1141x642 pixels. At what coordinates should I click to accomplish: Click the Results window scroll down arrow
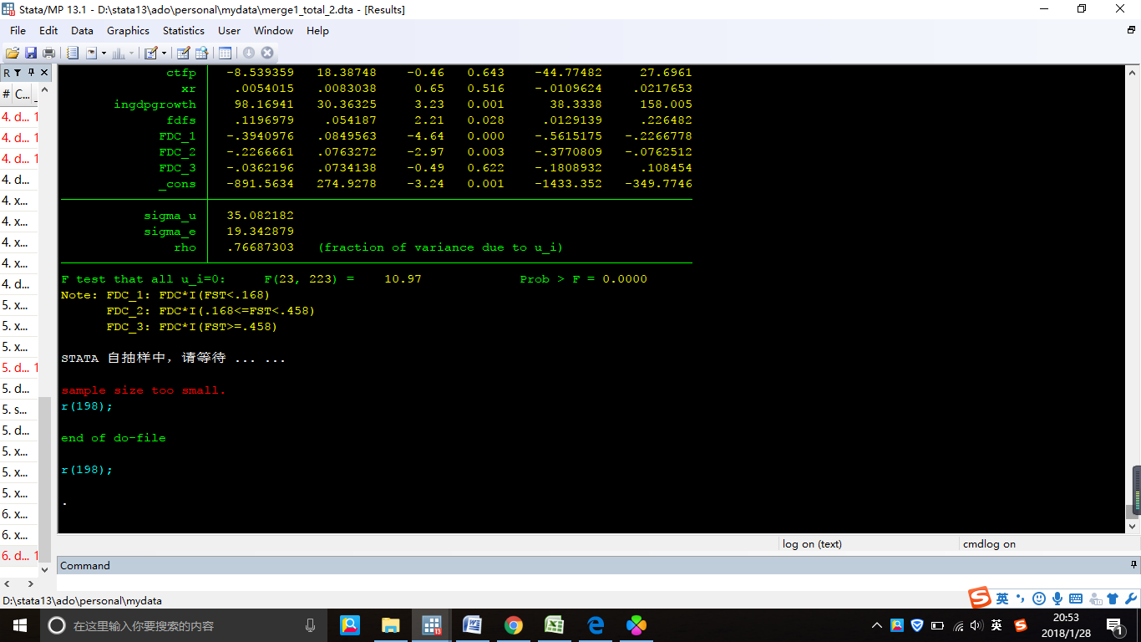pyautogui.click(x=1133, y=527)
